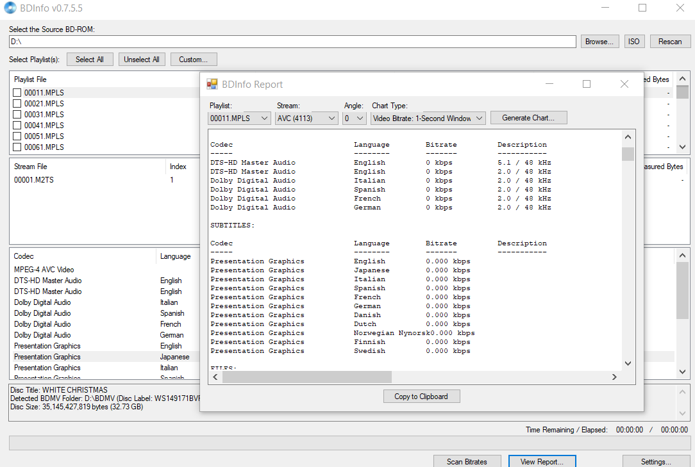Click the BDInfo disc icon in title bar
Viewport: 695px width, 467px height.
10,8
